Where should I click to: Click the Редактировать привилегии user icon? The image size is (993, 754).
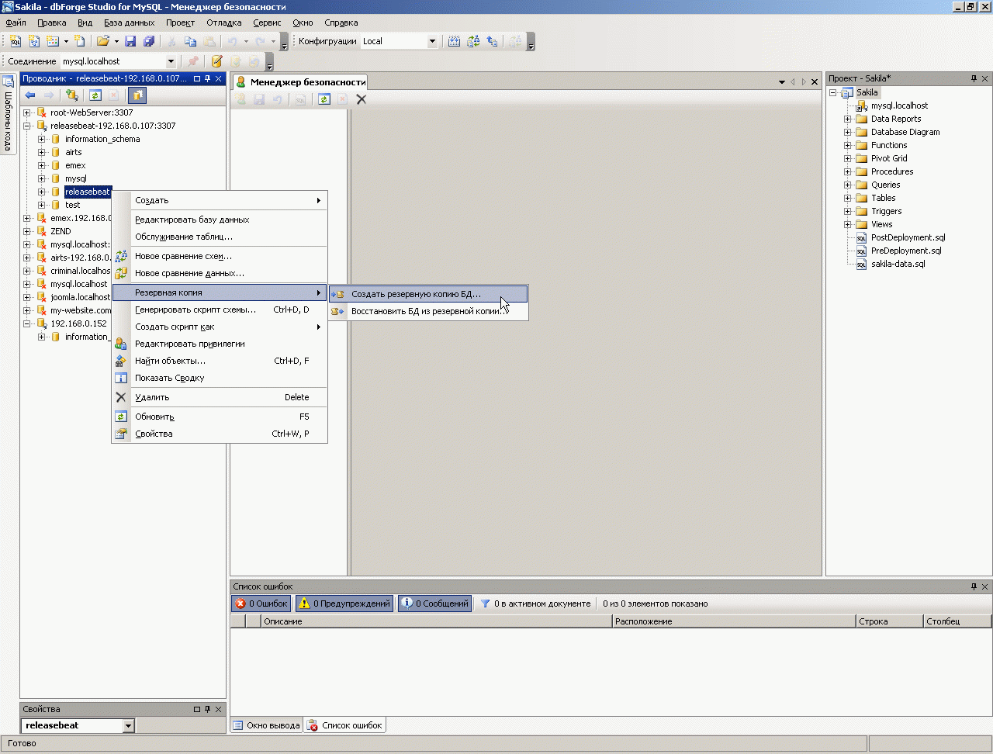tap(120, 344)
